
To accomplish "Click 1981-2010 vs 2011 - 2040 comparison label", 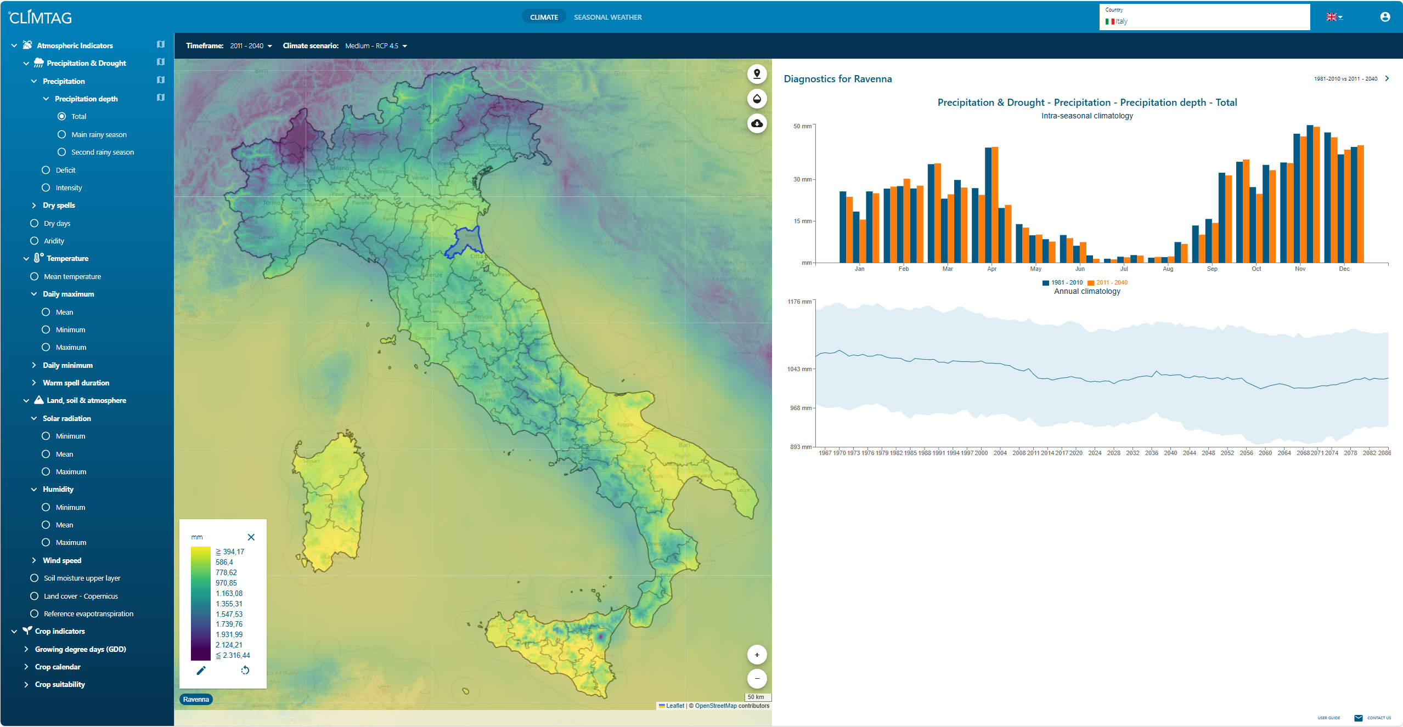I will click(1345, 79).
